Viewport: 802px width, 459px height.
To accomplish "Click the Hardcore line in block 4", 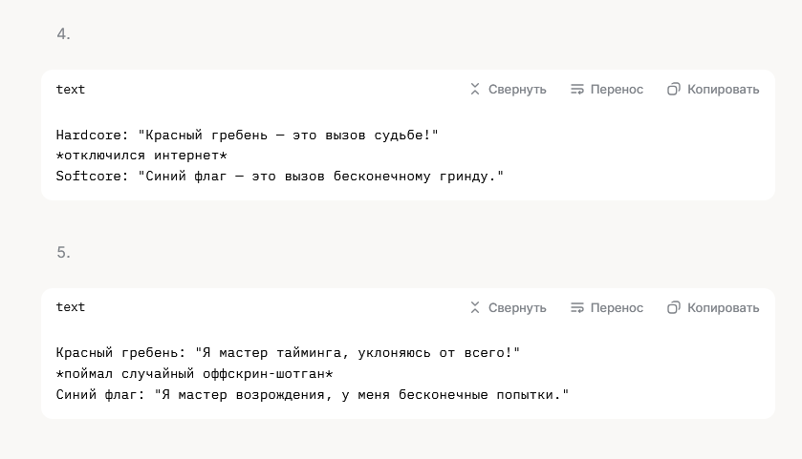I will (247, 136).
